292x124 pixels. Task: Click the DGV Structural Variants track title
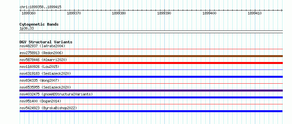pos(46,42)
